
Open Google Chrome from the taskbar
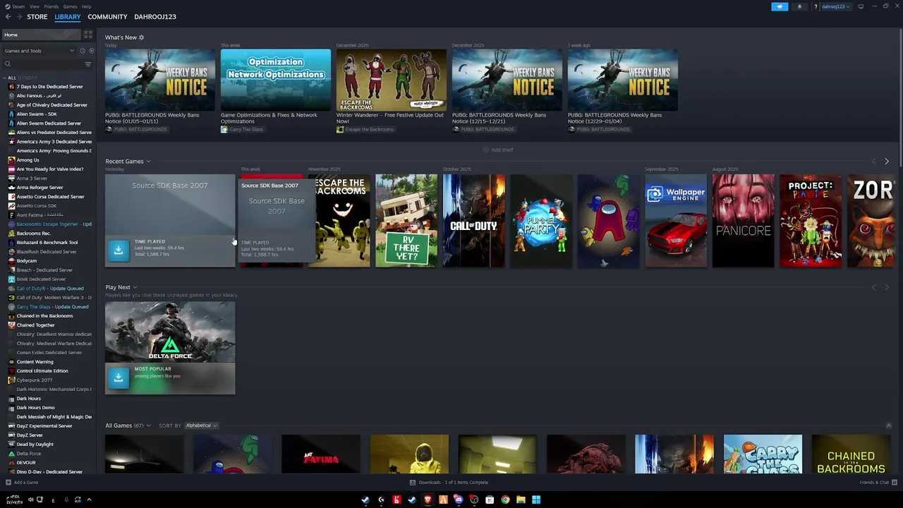(505, 500)
